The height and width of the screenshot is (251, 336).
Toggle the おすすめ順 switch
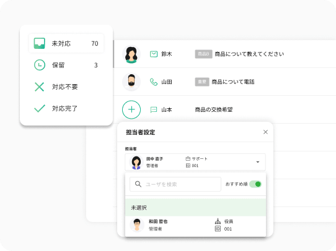pos(255,184)
